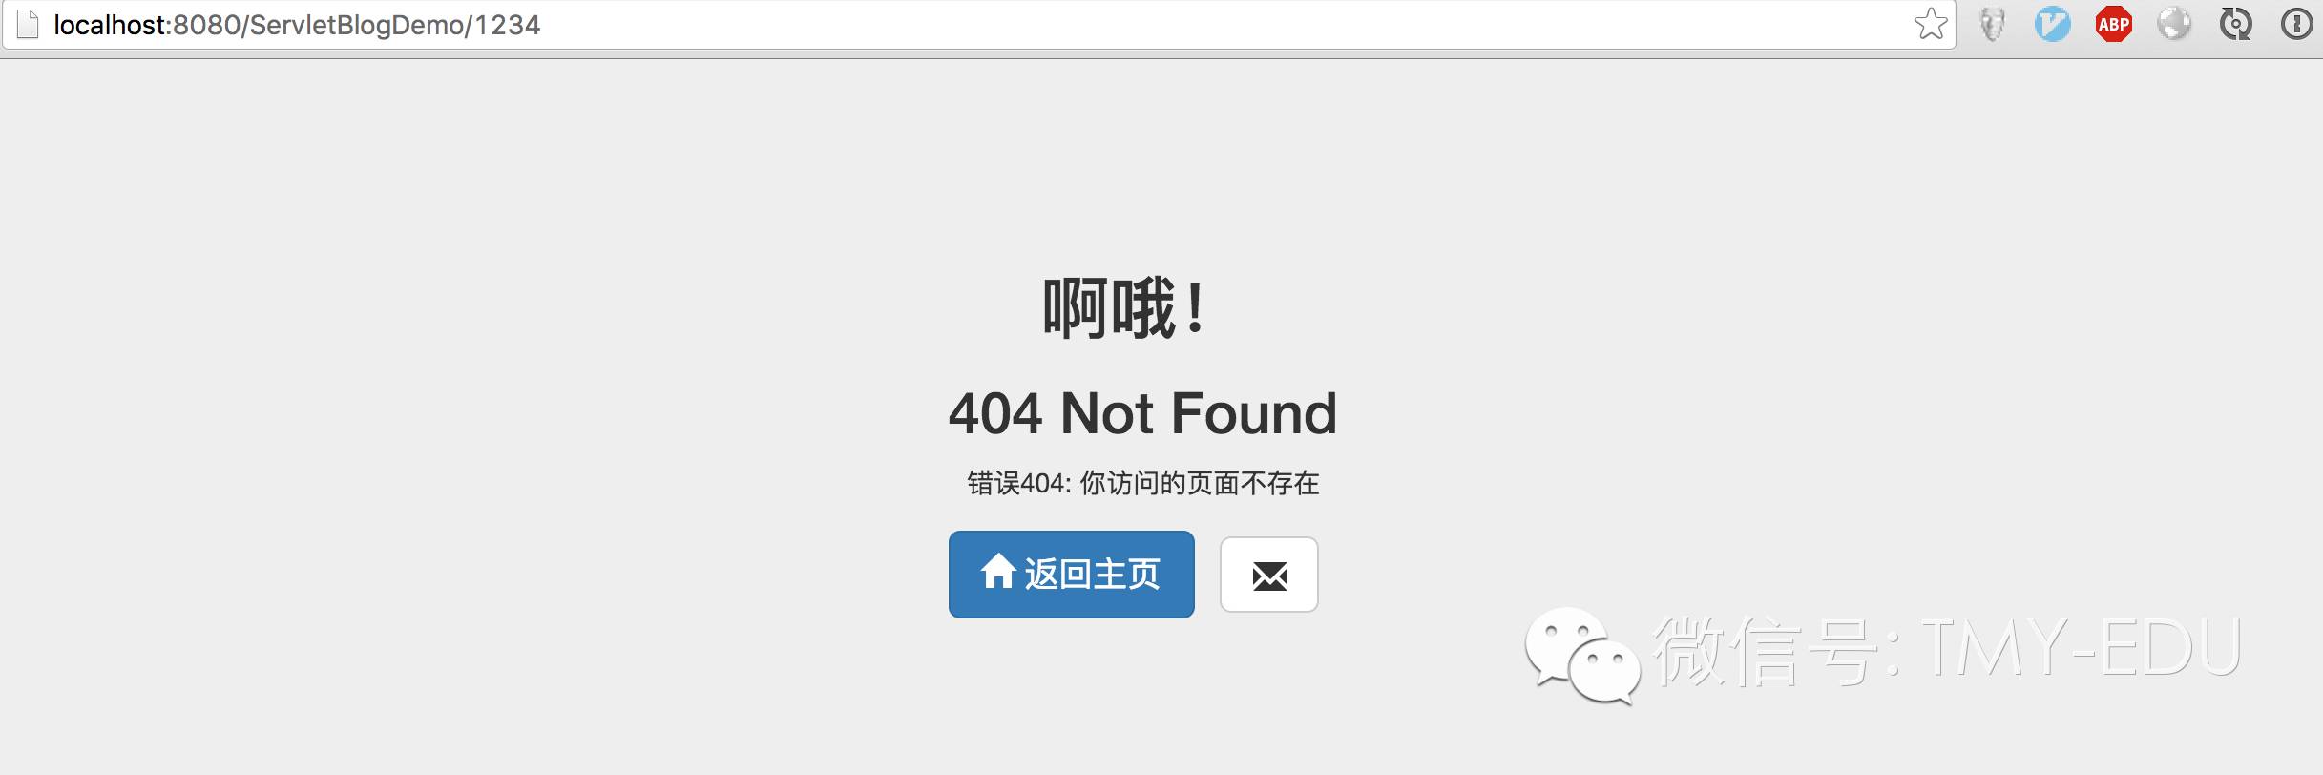Image resolution: width=2323 pixels, height=775 pixels.
Task: Click the 微信号: TMY-EDU watermark text
Action: (x=1947, y=649)
